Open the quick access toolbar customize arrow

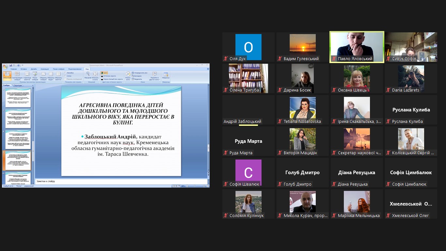pos(23,65)
